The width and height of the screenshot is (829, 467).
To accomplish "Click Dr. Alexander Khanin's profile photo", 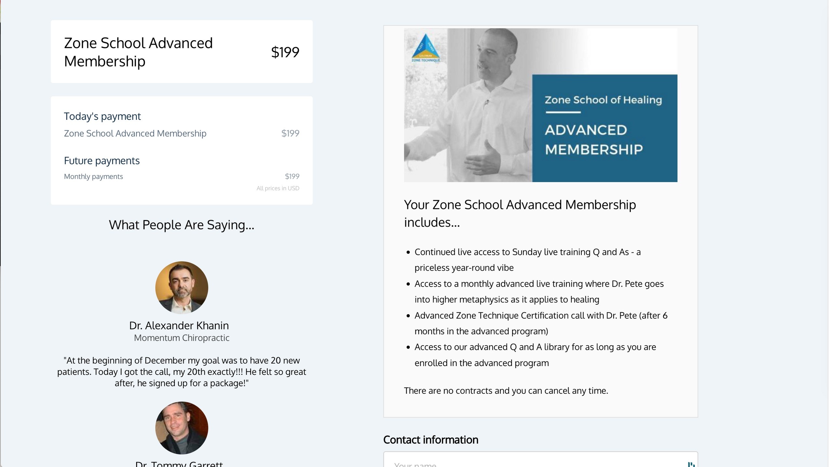I will coord(182,287).
